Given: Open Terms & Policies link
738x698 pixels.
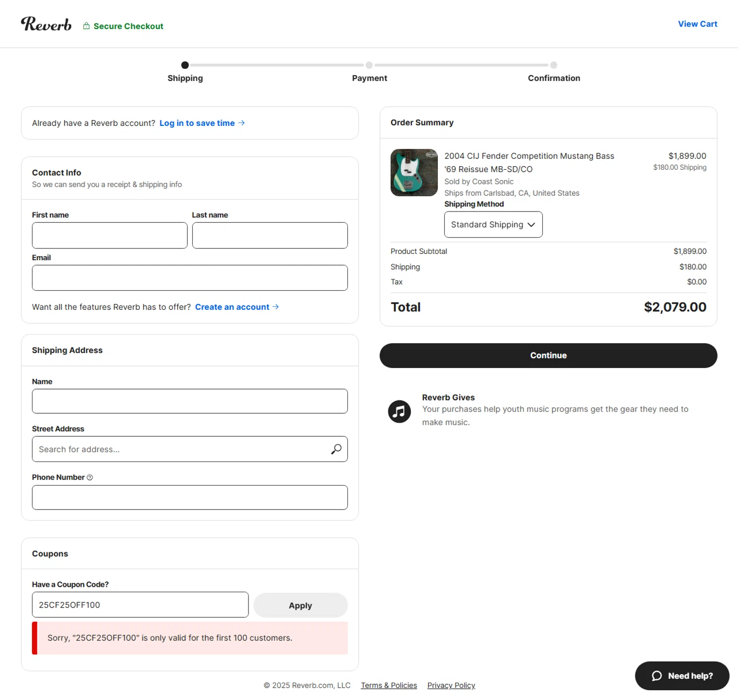Looking at the screenshot, I should [x=389, y=685].
